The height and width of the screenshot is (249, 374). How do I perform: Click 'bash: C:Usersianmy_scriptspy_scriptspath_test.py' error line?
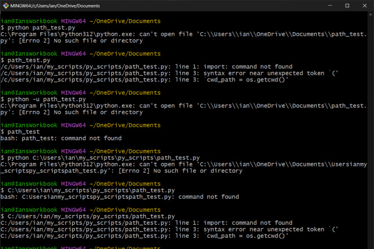[120, 197]
